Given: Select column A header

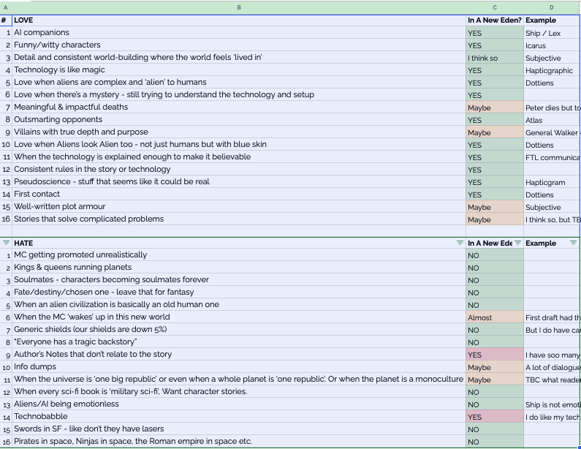Looking at the screenshot, I should (6, 7).
